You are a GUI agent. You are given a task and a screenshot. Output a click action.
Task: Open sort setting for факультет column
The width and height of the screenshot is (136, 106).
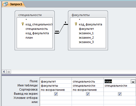pos(56,90)
